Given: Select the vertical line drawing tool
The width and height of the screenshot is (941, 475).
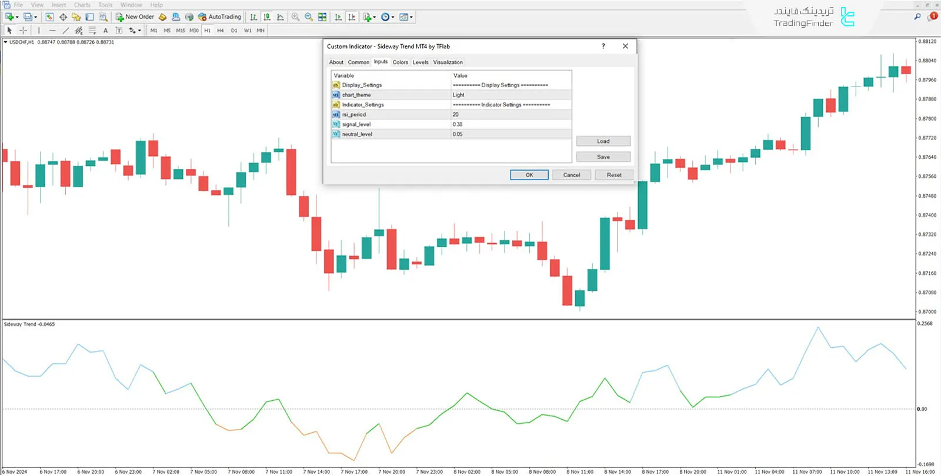Looking at the screenshot, I should click(39, 31).
